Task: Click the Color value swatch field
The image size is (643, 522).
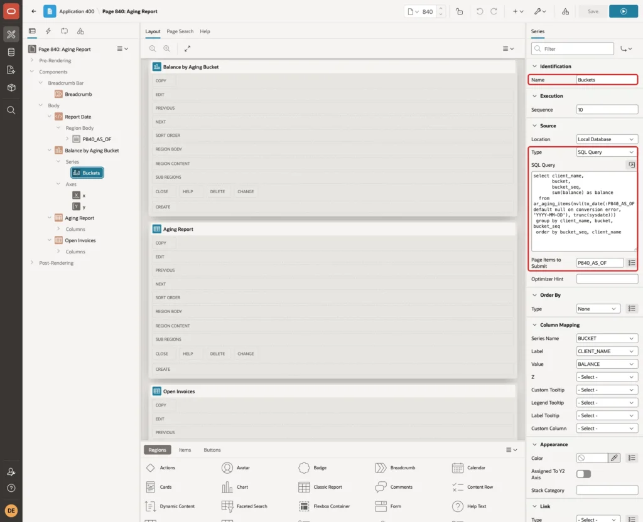Action: click(592, 458)
